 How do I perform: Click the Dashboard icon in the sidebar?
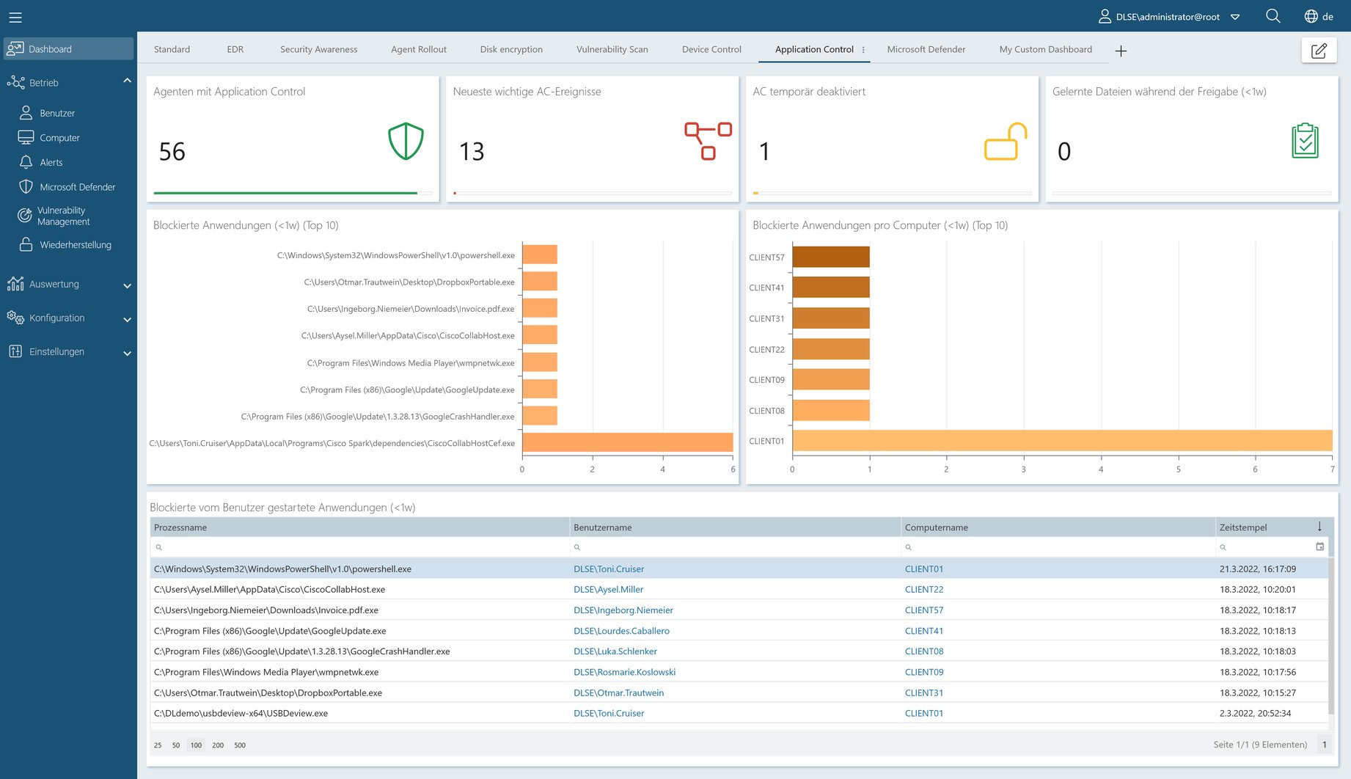tap(15, 48)
